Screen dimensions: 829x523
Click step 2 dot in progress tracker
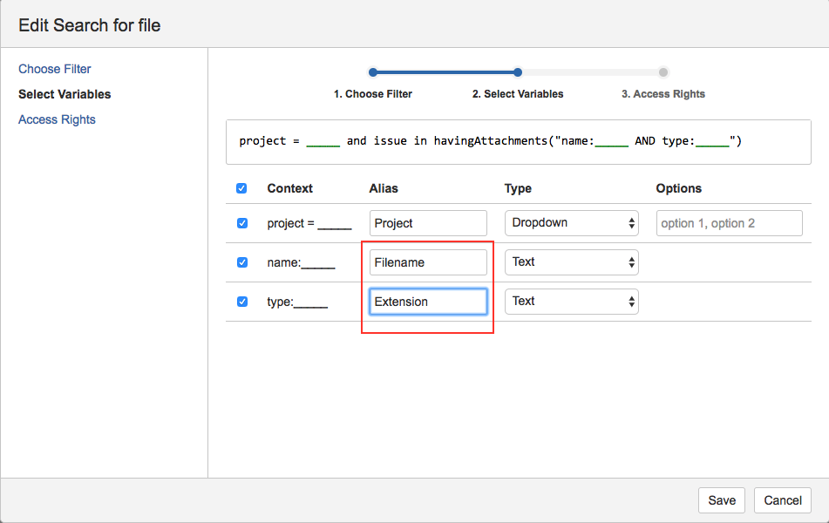pos(518,72)
